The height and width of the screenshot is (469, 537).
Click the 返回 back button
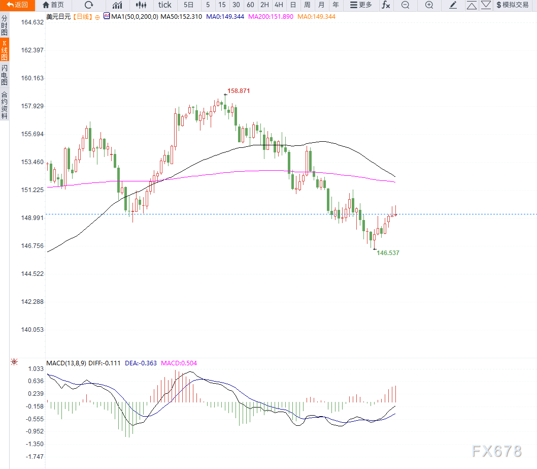point(17,5)
